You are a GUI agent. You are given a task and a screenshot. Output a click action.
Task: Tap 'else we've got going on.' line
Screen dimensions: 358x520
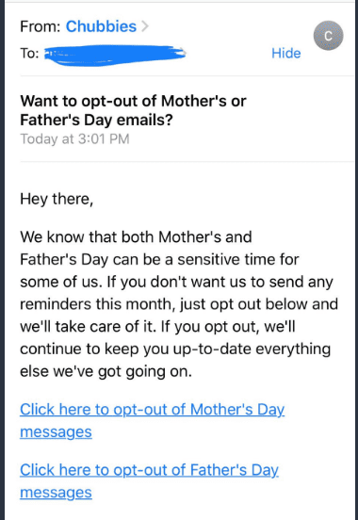(106, 371)
